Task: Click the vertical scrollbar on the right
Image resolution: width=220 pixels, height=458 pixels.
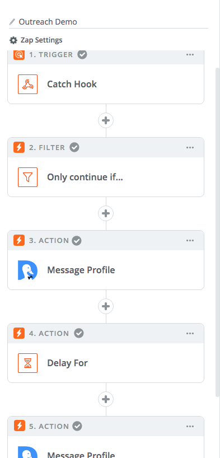Action: (x=217, y=232)
